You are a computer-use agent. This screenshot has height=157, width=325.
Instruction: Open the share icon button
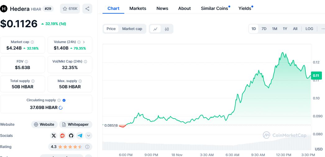tap(87, 9)
